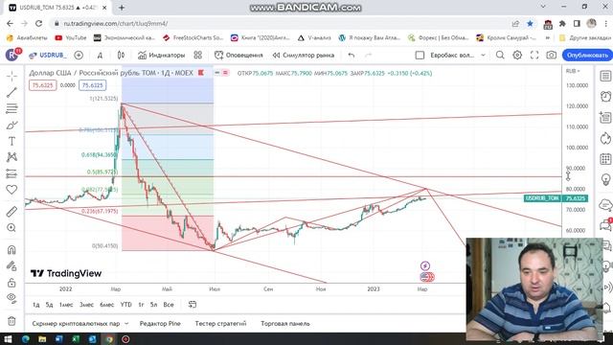Collapse the indicator legend toggle
The height and width of the screenshot is (345, 613).
point(217,73)
